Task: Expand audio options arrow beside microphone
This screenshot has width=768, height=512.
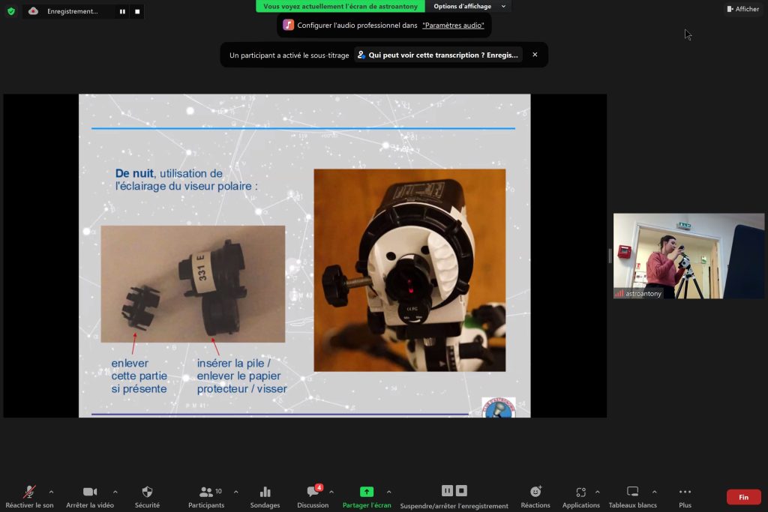Action: point(52,492)
